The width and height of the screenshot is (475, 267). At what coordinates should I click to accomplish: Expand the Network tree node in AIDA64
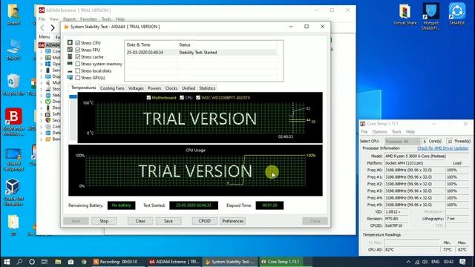(x=42, y=95)
